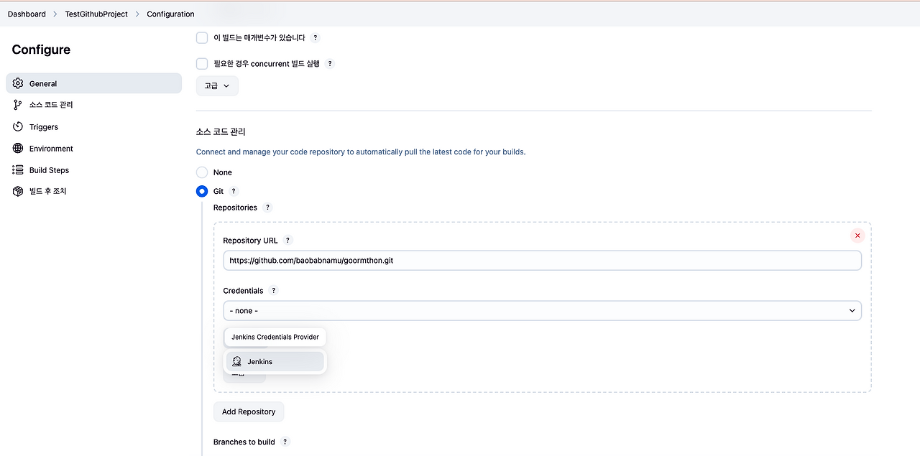920x456 pixels.
Task: Open the Credentials - none - dropdown
Action: tap(542, 311)
